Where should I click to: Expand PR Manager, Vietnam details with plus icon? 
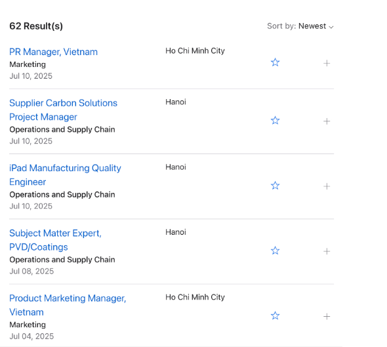tap(327, 63)
